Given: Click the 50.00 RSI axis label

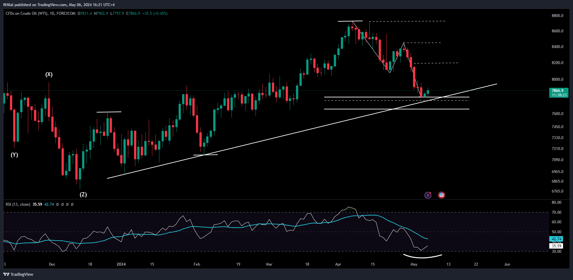Looking at the screenshot, I should click(556, 232).
